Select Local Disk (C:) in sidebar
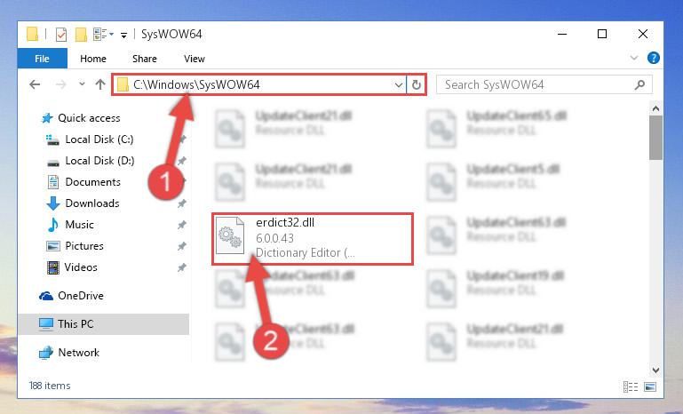 tap(99, 139)
